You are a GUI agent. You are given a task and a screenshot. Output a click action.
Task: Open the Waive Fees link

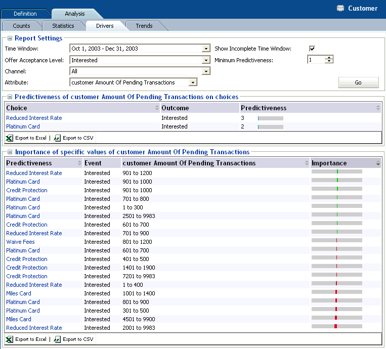tap(20, 242)
